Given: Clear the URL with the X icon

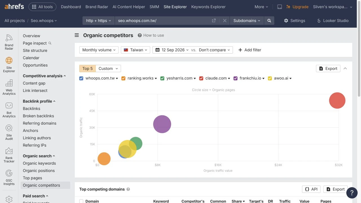Looking at the screenshot, I should [225, 21].
